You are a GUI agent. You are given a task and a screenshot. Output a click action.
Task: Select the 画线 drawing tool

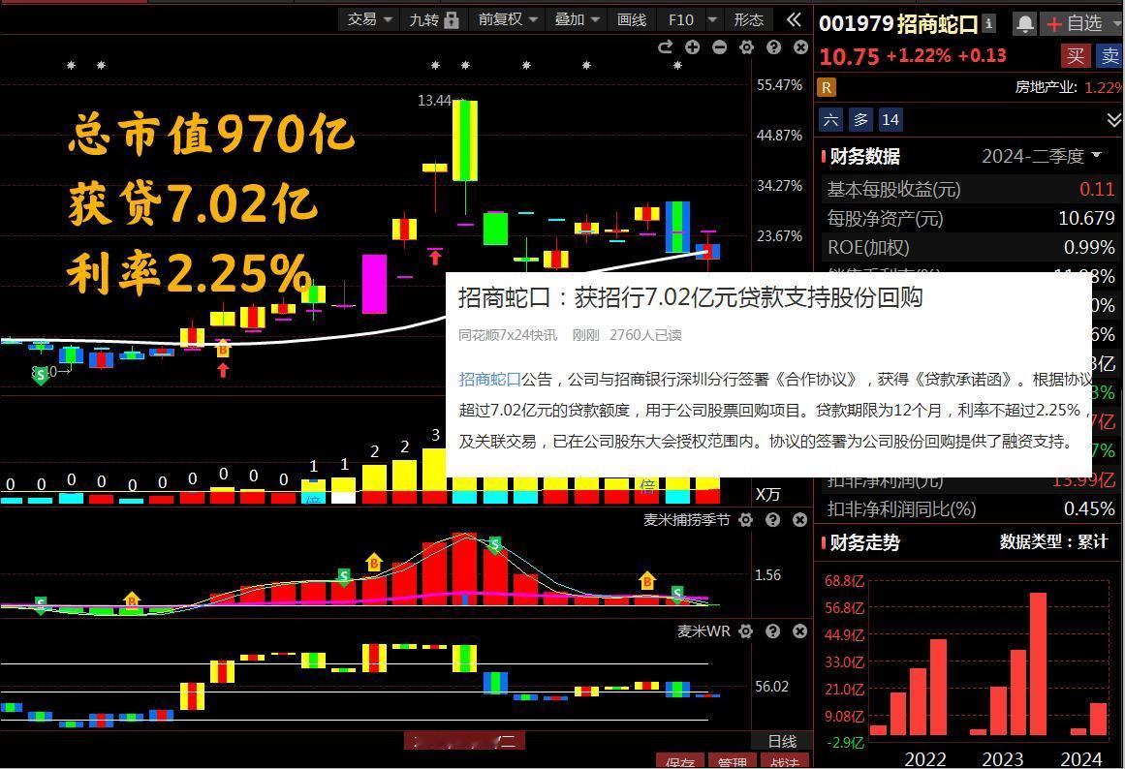coord(632,19)
